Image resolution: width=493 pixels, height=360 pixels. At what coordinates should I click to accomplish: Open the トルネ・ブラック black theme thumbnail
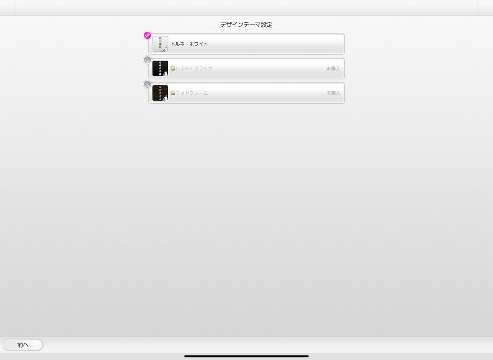tap(160, 69)
